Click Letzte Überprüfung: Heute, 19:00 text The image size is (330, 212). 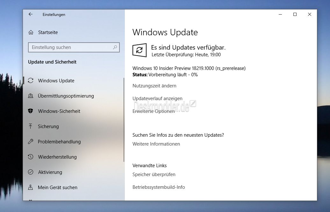186,55
